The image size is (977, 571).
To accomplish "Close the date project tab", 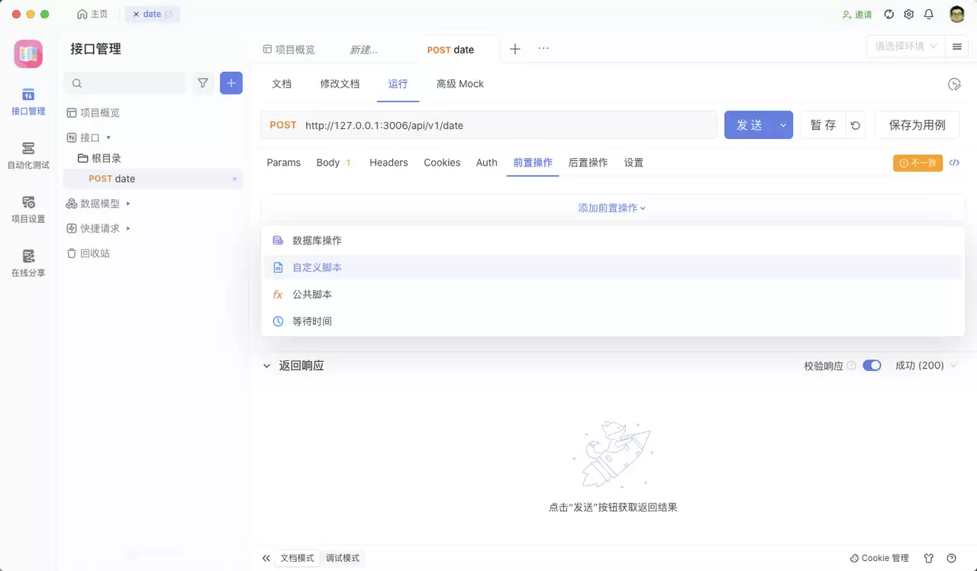I will 136,15.
